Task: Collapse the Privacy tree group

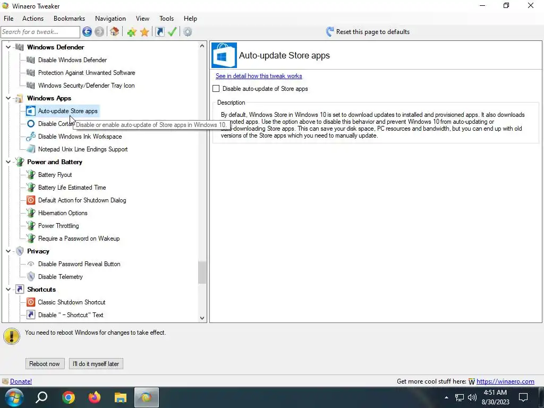Action: pos(8,251)
